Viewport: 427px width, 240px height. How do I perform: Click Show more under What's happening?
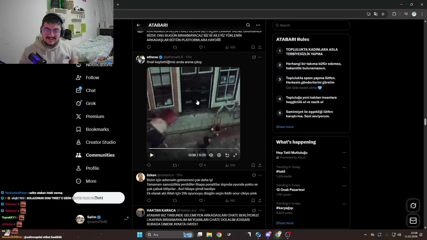(x=285, y=223)
